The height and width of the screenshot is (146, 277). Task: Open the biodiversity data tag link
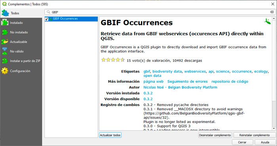tap(167, 72)
